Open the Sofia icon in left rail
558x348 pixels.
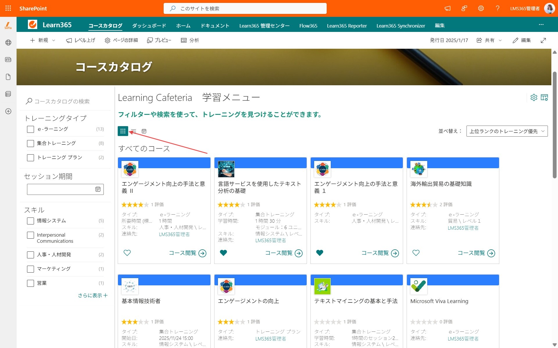(x=8, y=26)
